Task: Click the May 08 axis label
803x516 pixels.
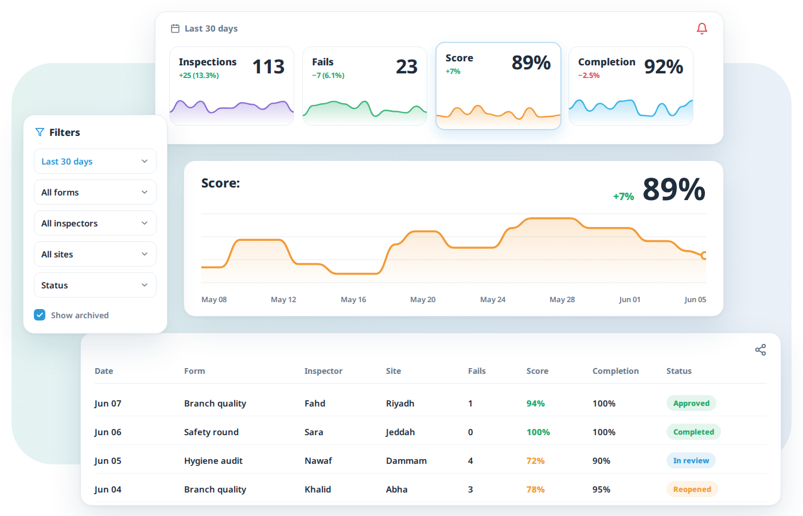Action: pos(214,300)
